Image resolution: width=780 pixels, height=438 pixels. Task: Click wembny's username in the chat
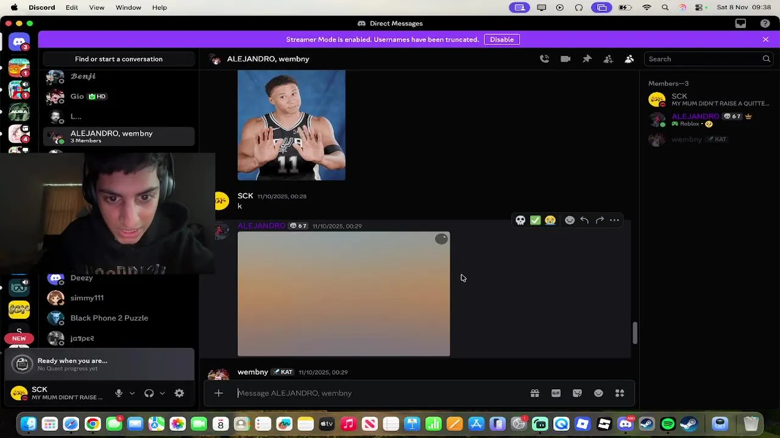[x=253, y=372]
